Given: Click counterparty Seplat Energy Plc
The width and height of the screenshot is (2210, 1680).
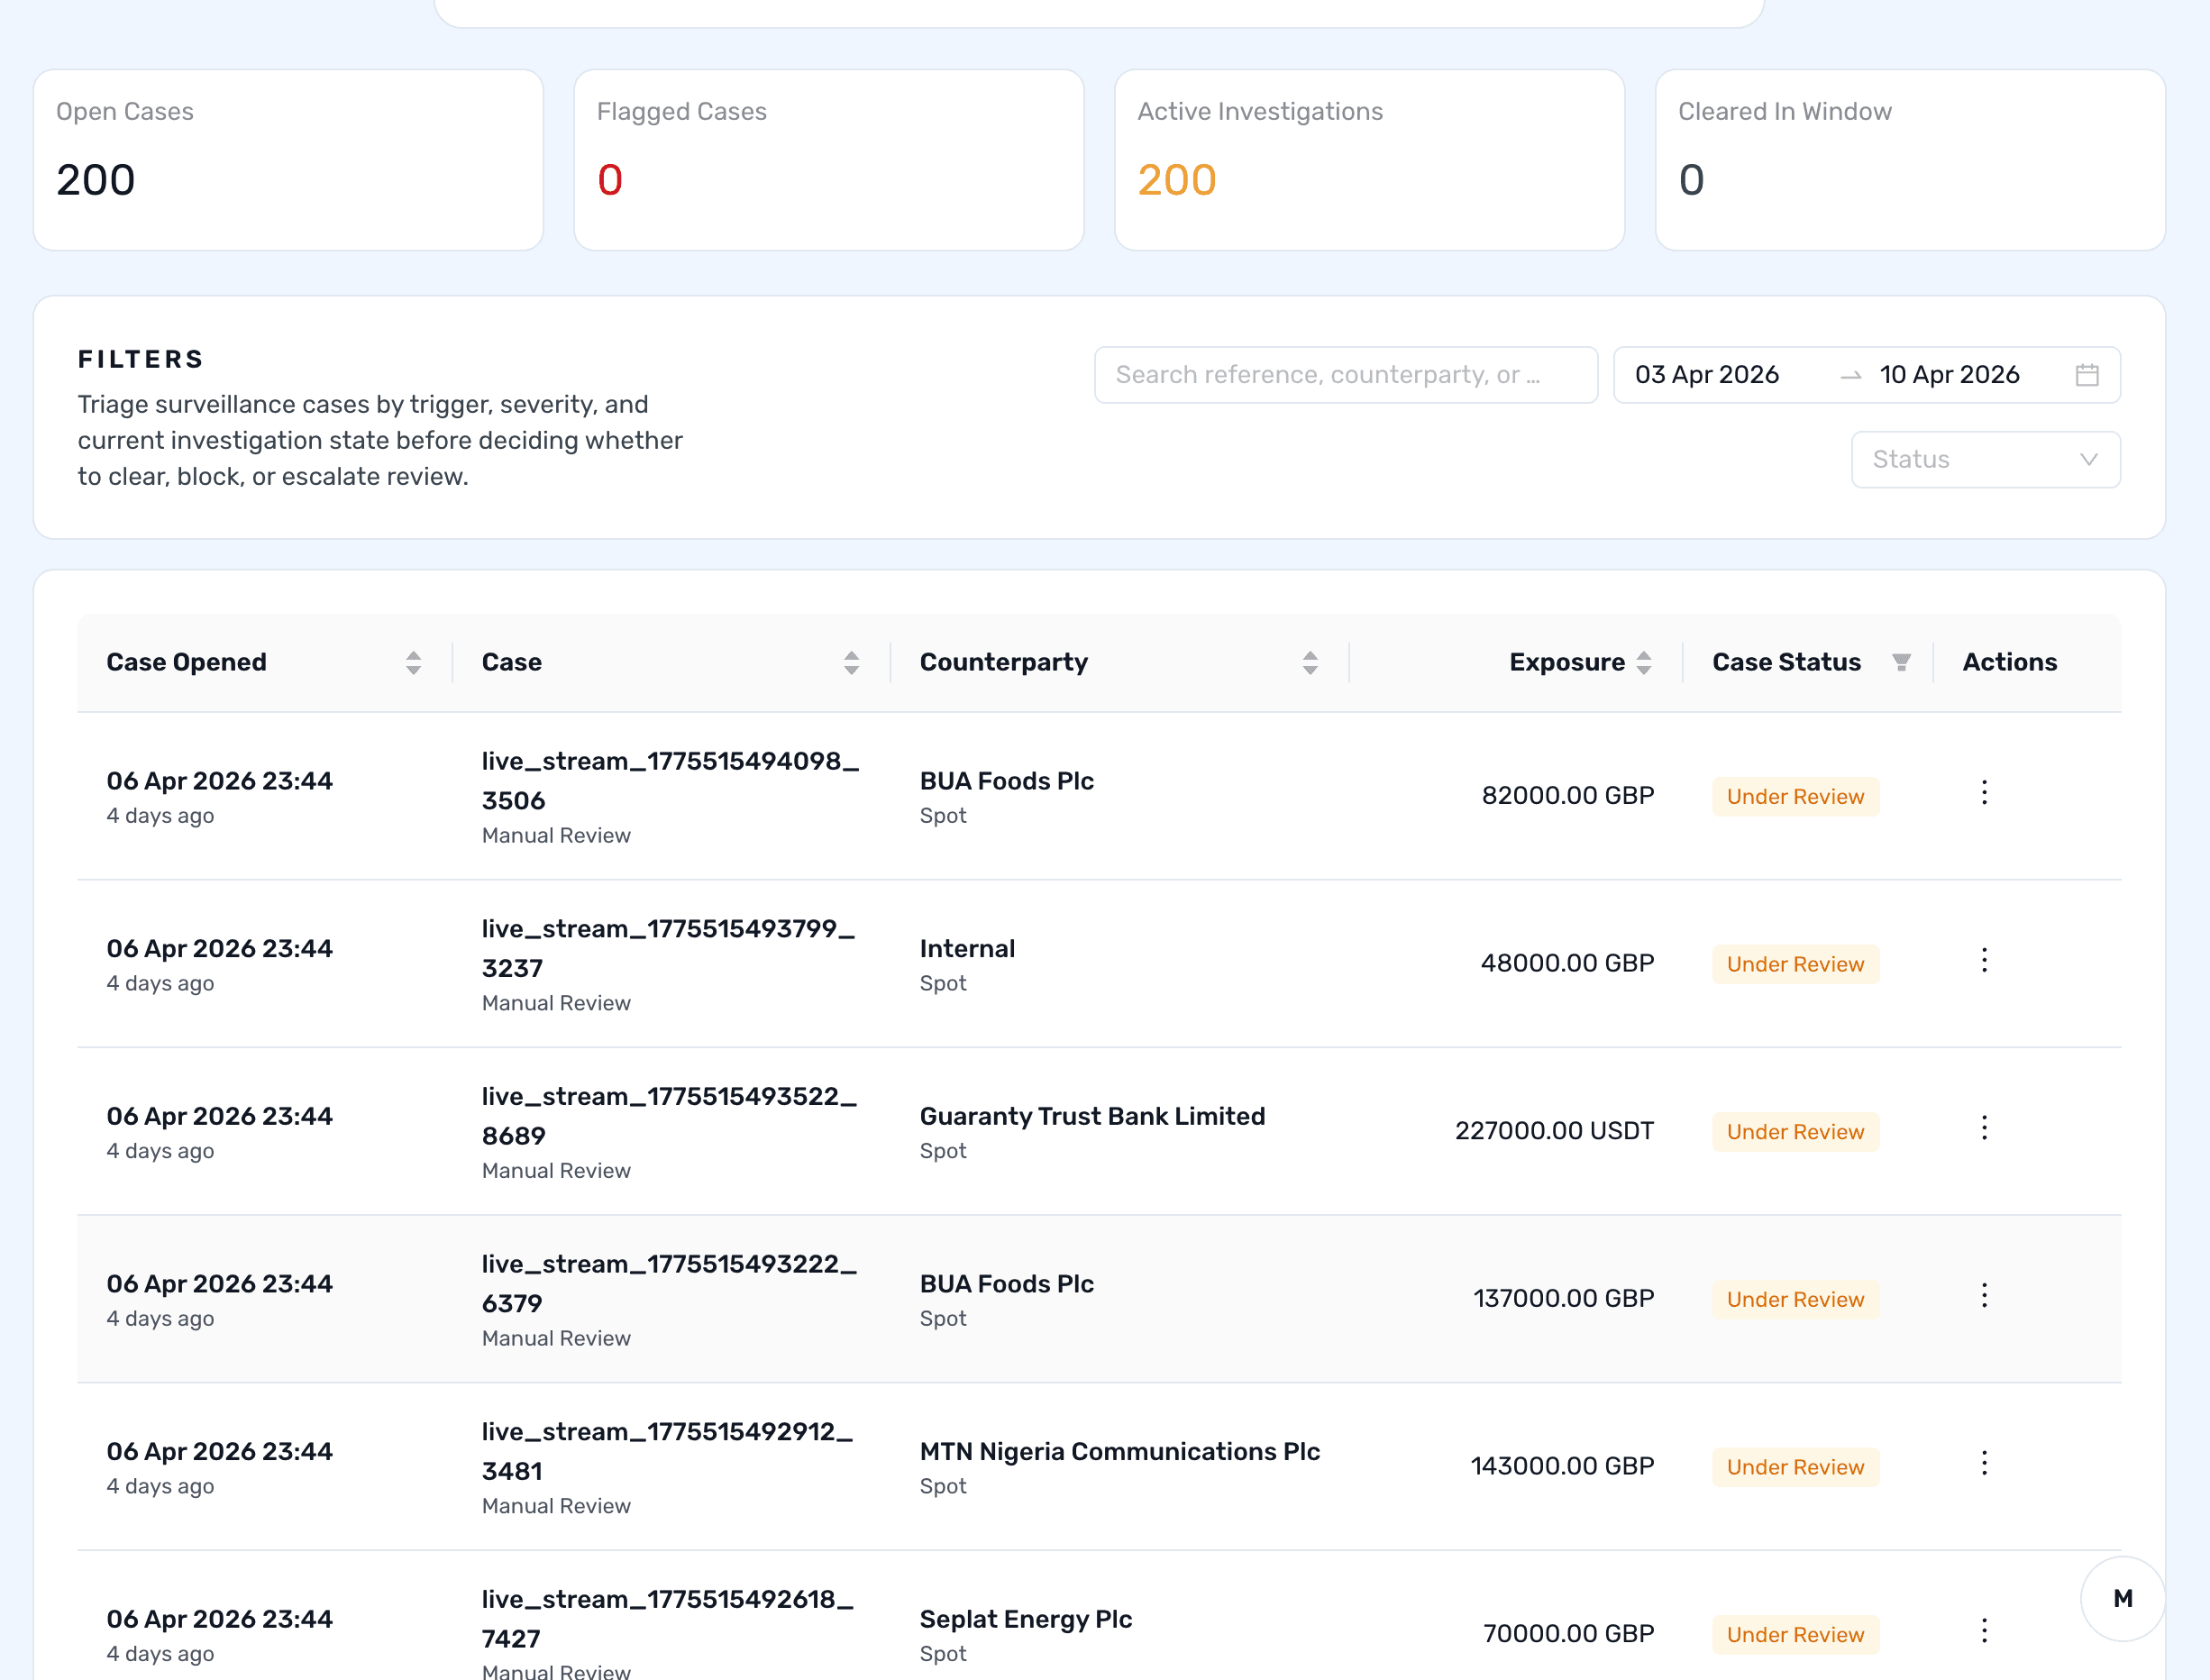Looking at the screenshot, I should pyautogui.click(x=1026, y=1620).
